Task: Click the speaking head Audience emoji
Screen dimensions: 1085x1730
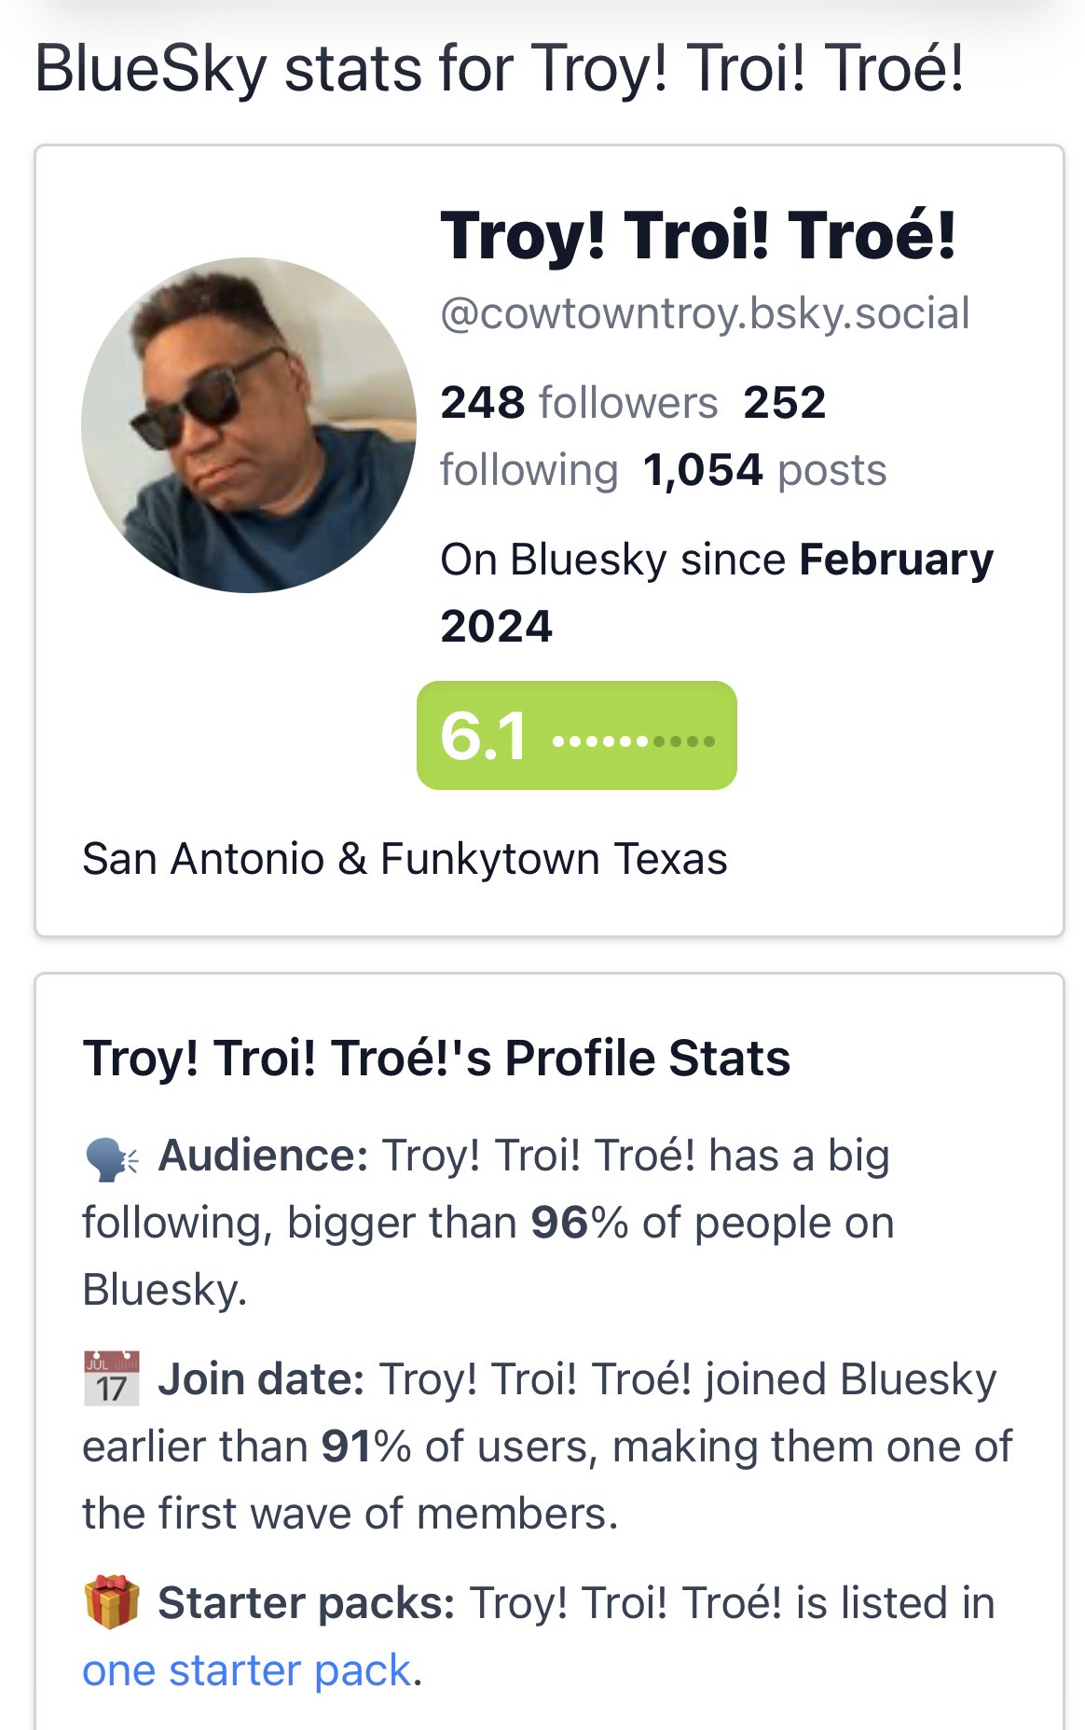Action: pyautogui.click(x=110, y=1157)
